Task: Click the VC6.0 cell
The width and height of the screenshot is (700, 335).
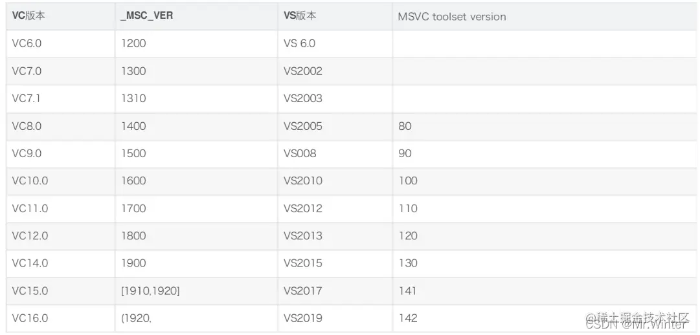Action: (27, 44)
